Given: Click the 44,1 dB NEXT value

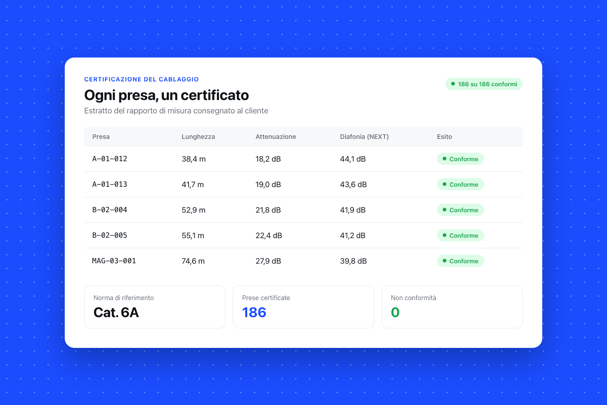Looking at the screenshot, I should (353, 159).
